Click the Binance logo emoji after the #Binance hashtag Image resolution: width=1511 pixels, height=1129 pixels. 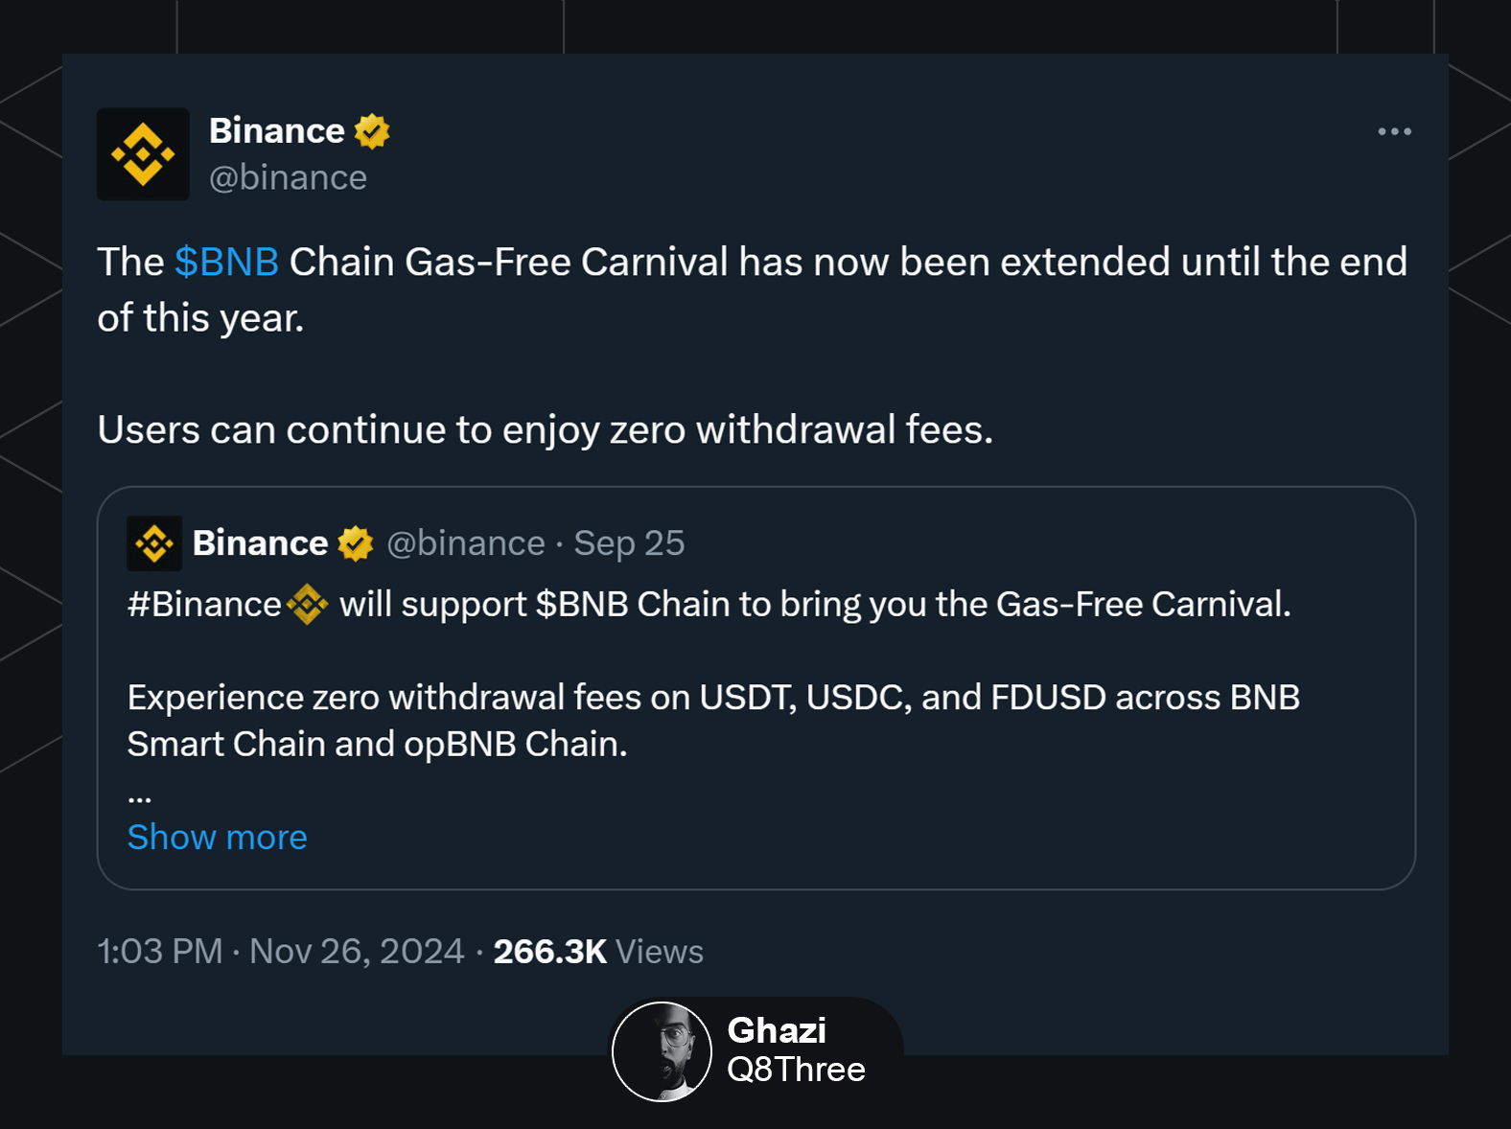pos(307,605)
